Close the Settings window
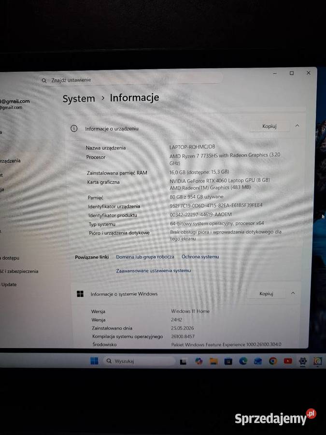Screen dimensions: 326x435 tap(308, 72)
